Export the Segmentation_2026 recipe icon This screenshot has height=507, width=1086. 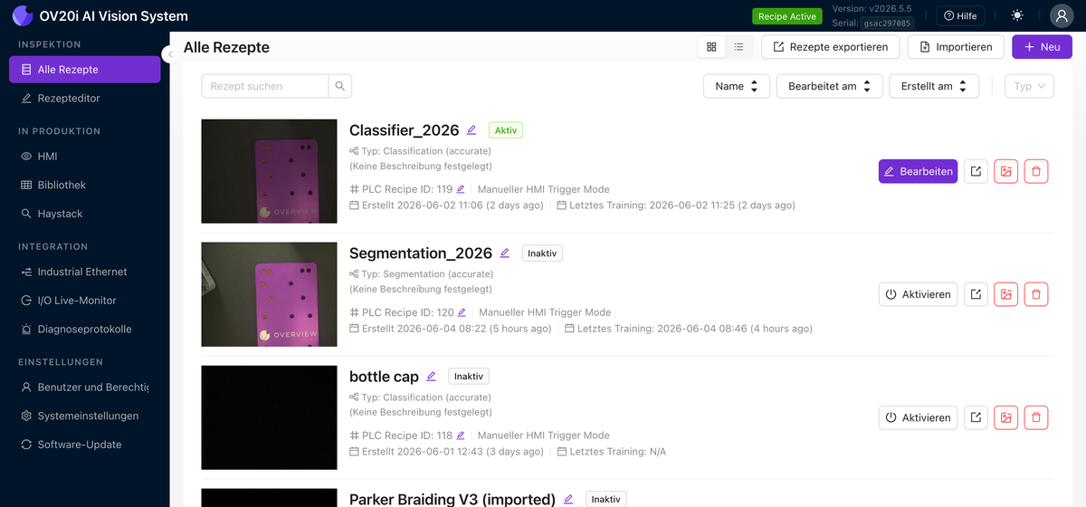tap(976, 294)
